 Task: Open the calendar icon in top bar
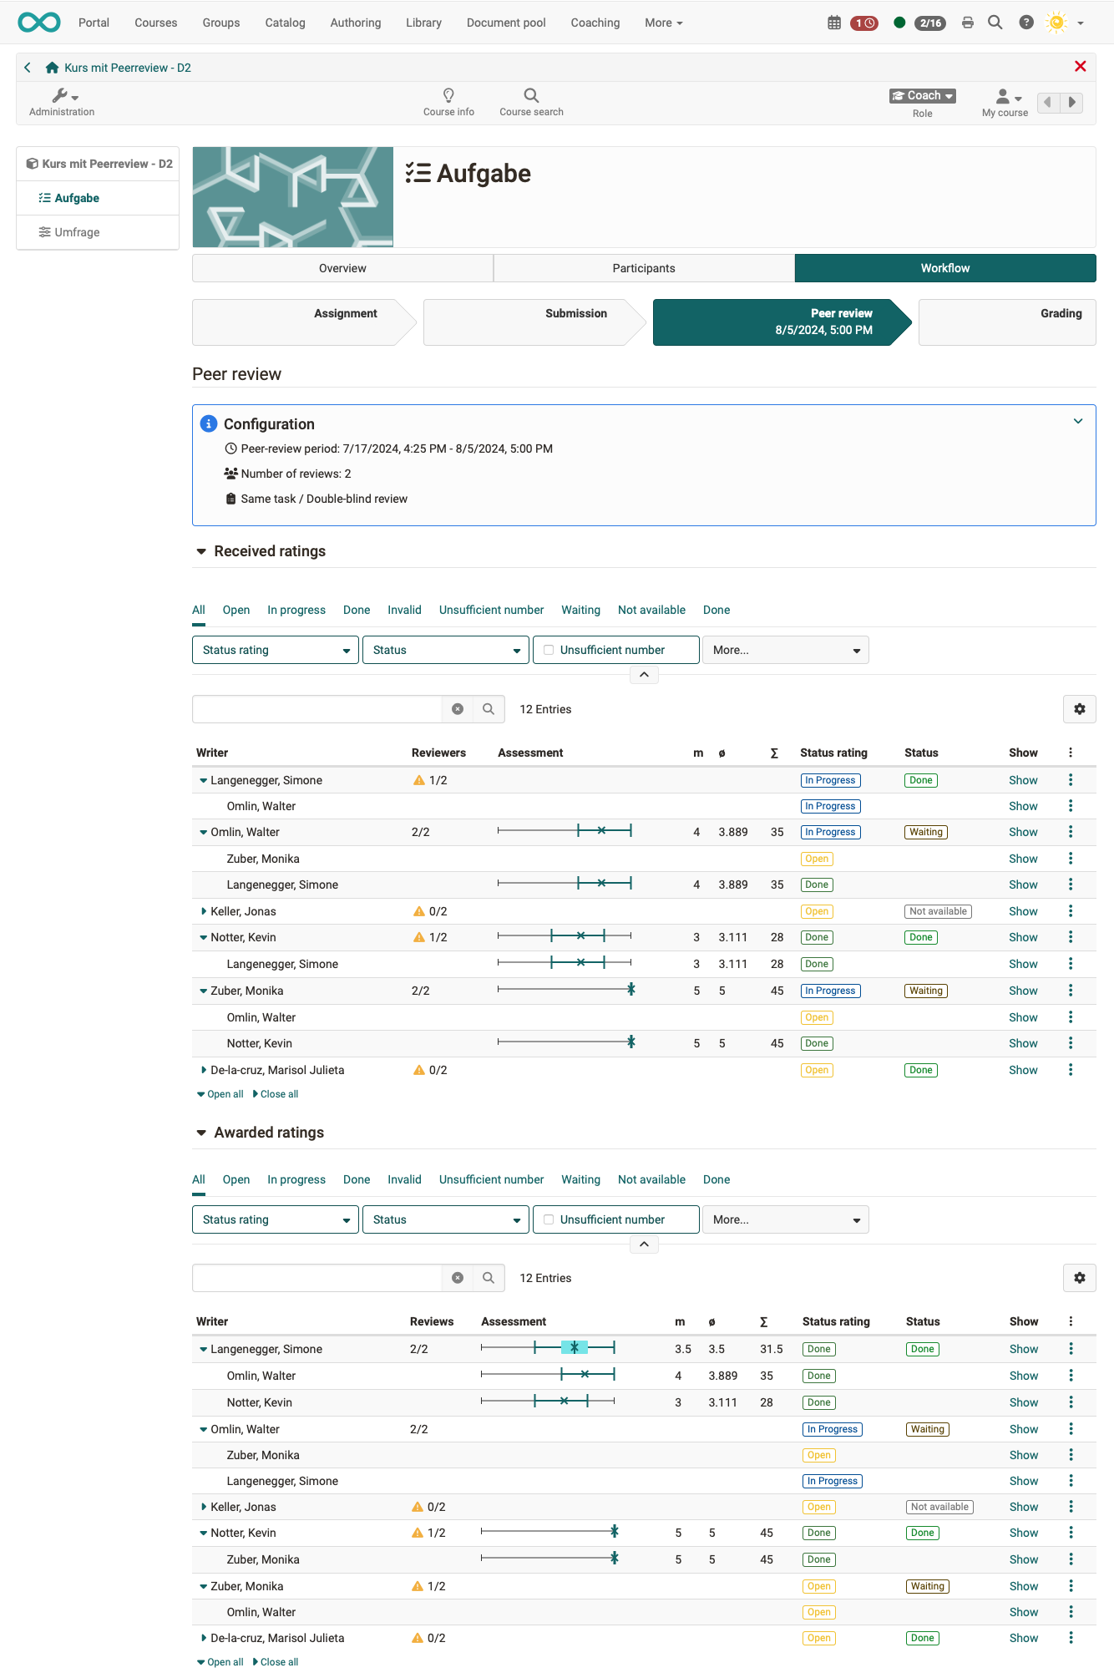tap(833, 23)
